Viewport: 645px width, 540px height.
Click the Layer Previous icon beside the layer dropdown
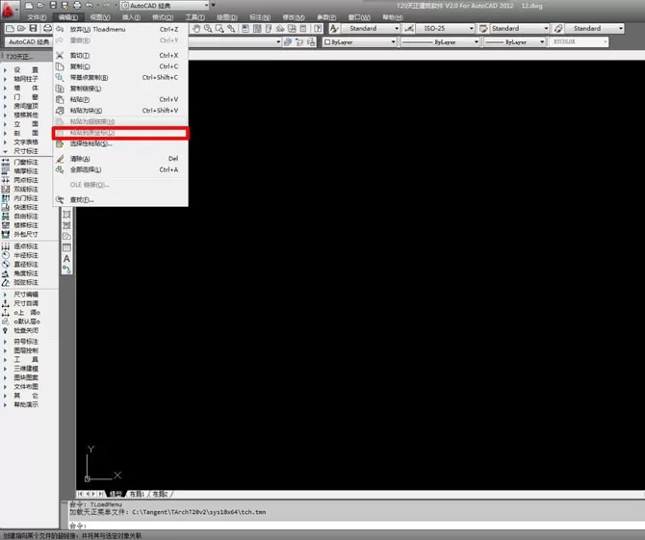pos(299,42)
